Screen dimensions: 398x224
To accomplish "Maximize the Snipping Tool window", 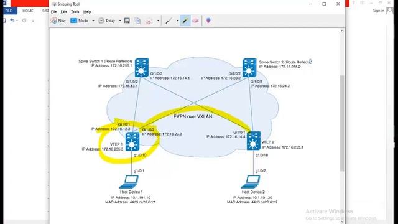I will (324, 4).
